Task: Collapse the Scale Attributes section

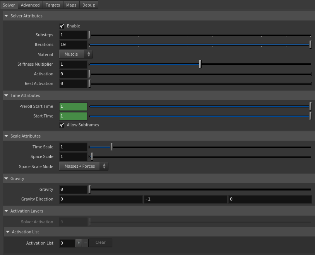Action: point(6,136)
